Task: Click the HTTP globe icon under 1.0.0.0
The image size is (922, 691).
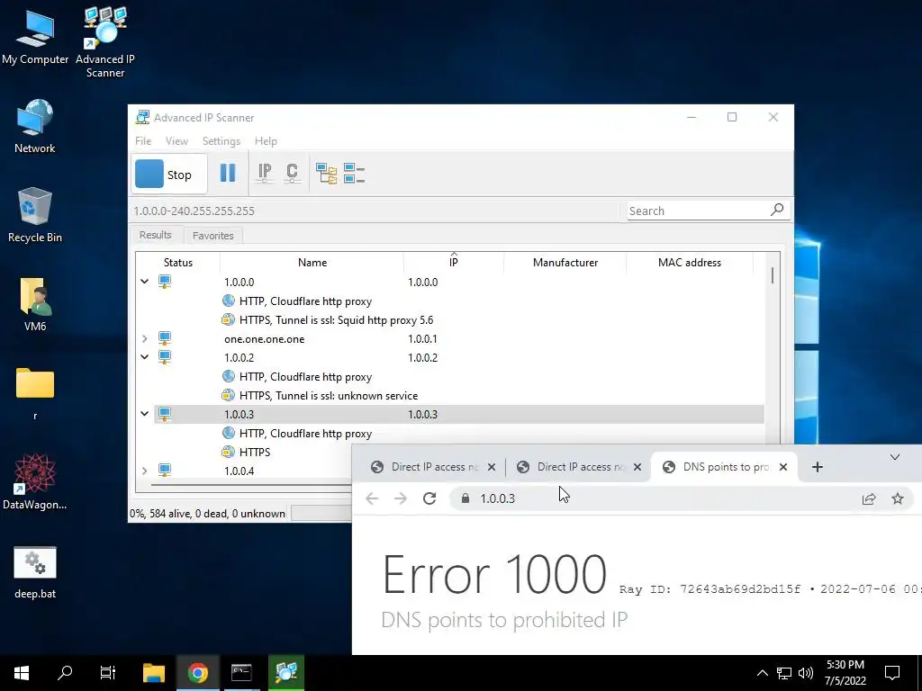Action: pos(228,301)
